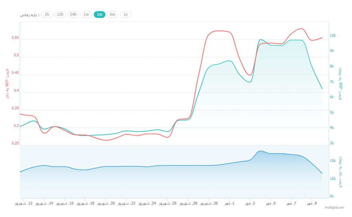Click the 10k value on the right axis

(332, 35)
